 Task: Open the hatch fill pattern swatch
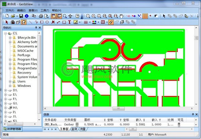coord(103,22)
